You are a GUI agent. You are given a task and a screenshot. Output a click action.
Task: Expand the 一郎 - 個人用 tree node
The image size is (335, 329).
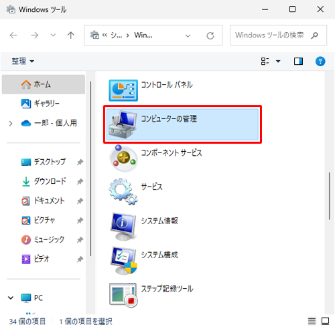click(x=11, y=123)
